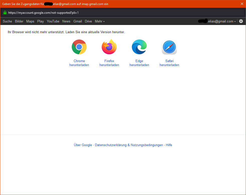
Task: Open Maps in the Google bar
Action: point(30,21)
